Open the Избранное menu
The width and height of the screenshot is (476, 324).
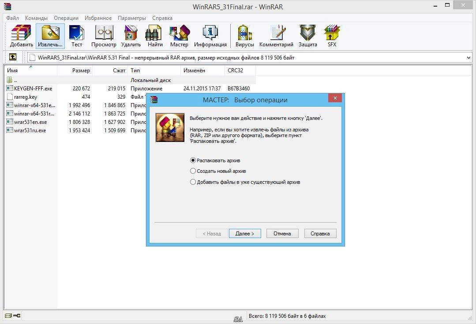[98, 18]
